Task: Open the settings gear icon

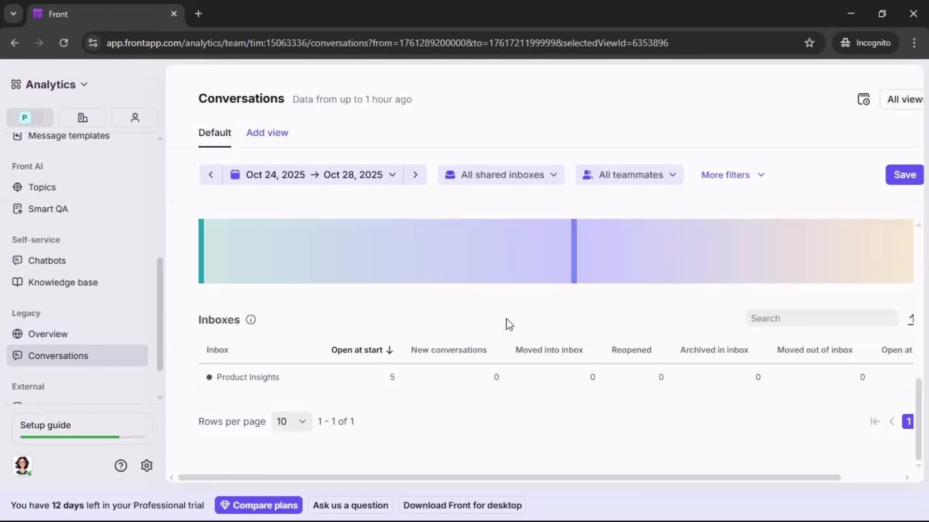Action: pyautogui.click(x=146, y=465)
